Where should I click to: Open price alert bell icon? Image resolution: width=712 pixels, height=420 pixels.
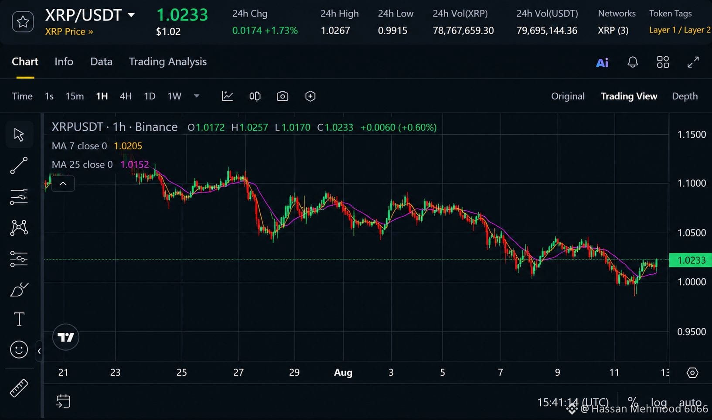coord(633,62)
